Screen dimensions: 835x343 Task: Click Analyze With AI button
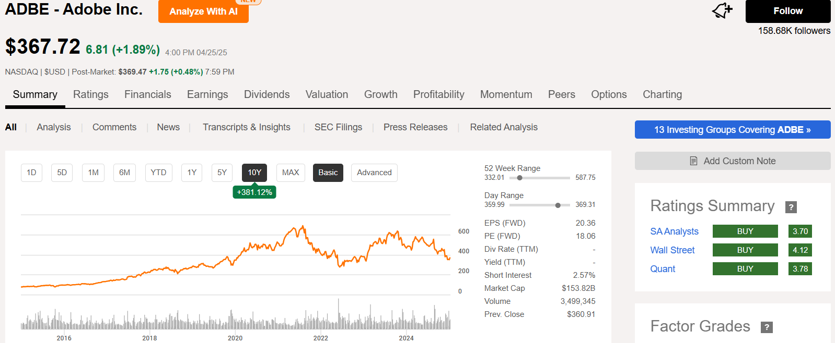coord(203,11)
